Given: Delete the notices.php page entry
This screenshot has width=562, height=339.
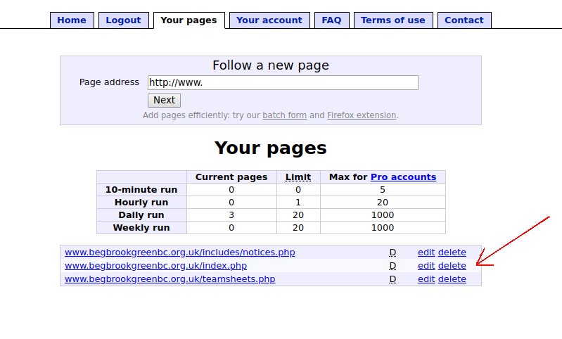Looking at the screenshot, I should click(x=452, y=252).
